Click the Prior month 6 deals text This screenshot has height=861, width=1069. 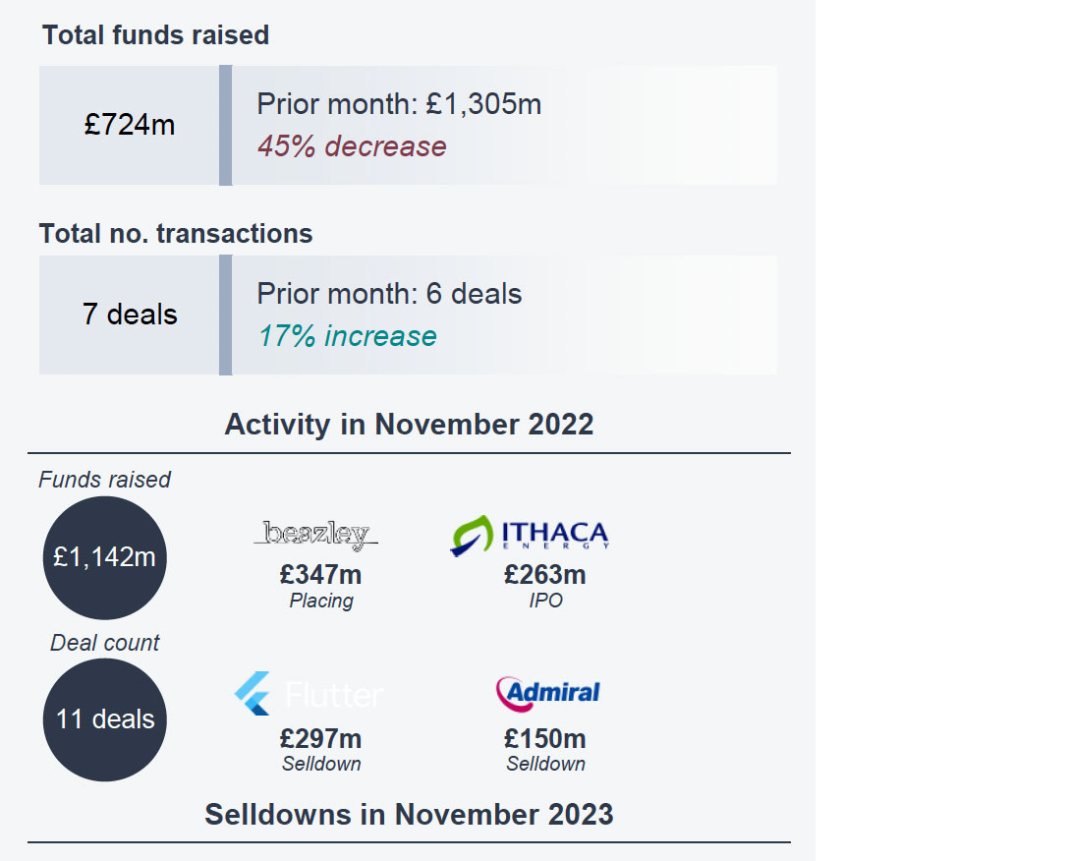(x=389, y=294)
